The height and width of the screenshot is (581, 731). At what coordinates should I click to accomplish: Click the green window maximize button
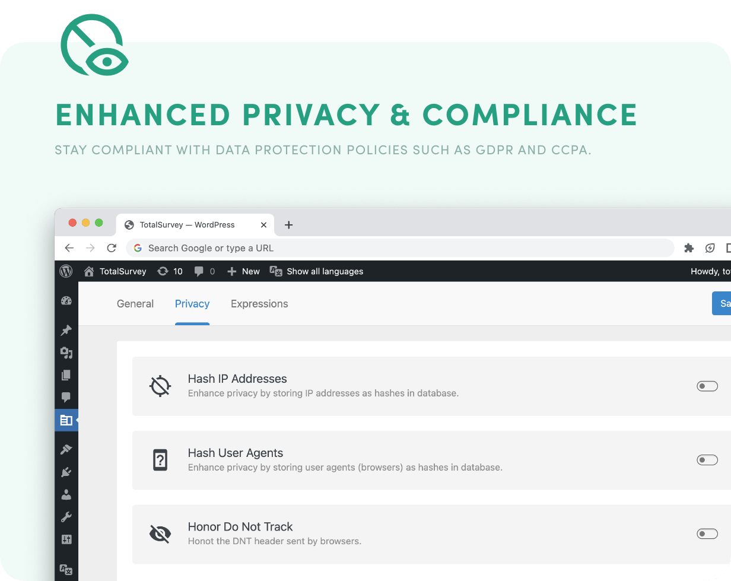[99, 223]
